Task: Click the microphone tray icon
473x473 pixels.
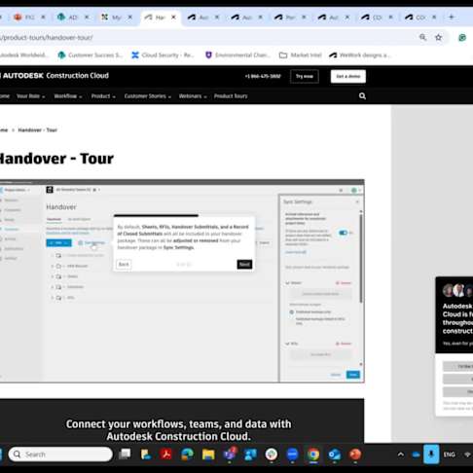Action: coord(431,455)
